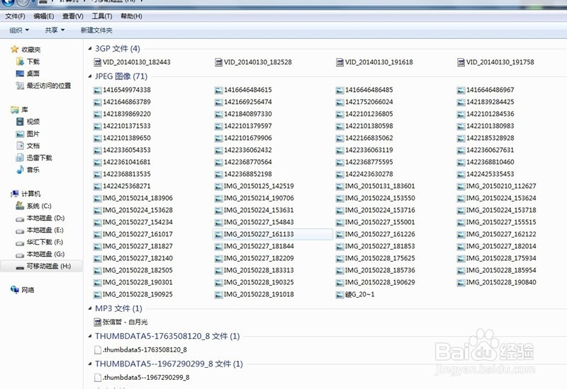The image size is (567, 389).
Task: Select image icon of 1416549974338
Action: tap(97, 91)
